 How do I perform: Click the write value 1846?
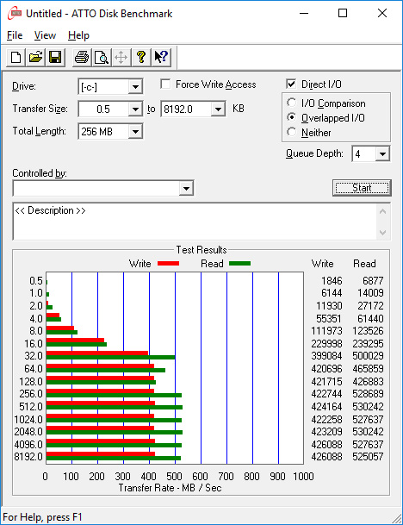coord(332,280)
